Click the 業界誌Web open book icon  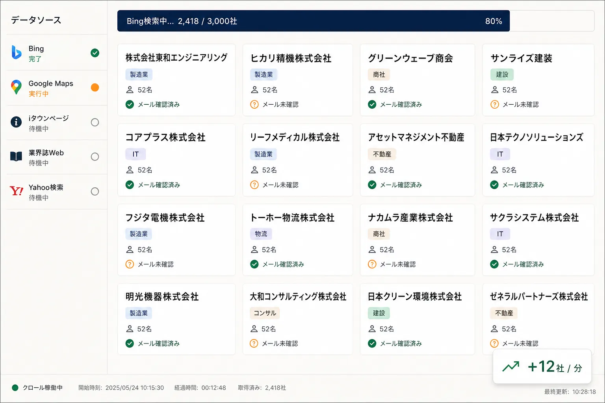[16, 157]
